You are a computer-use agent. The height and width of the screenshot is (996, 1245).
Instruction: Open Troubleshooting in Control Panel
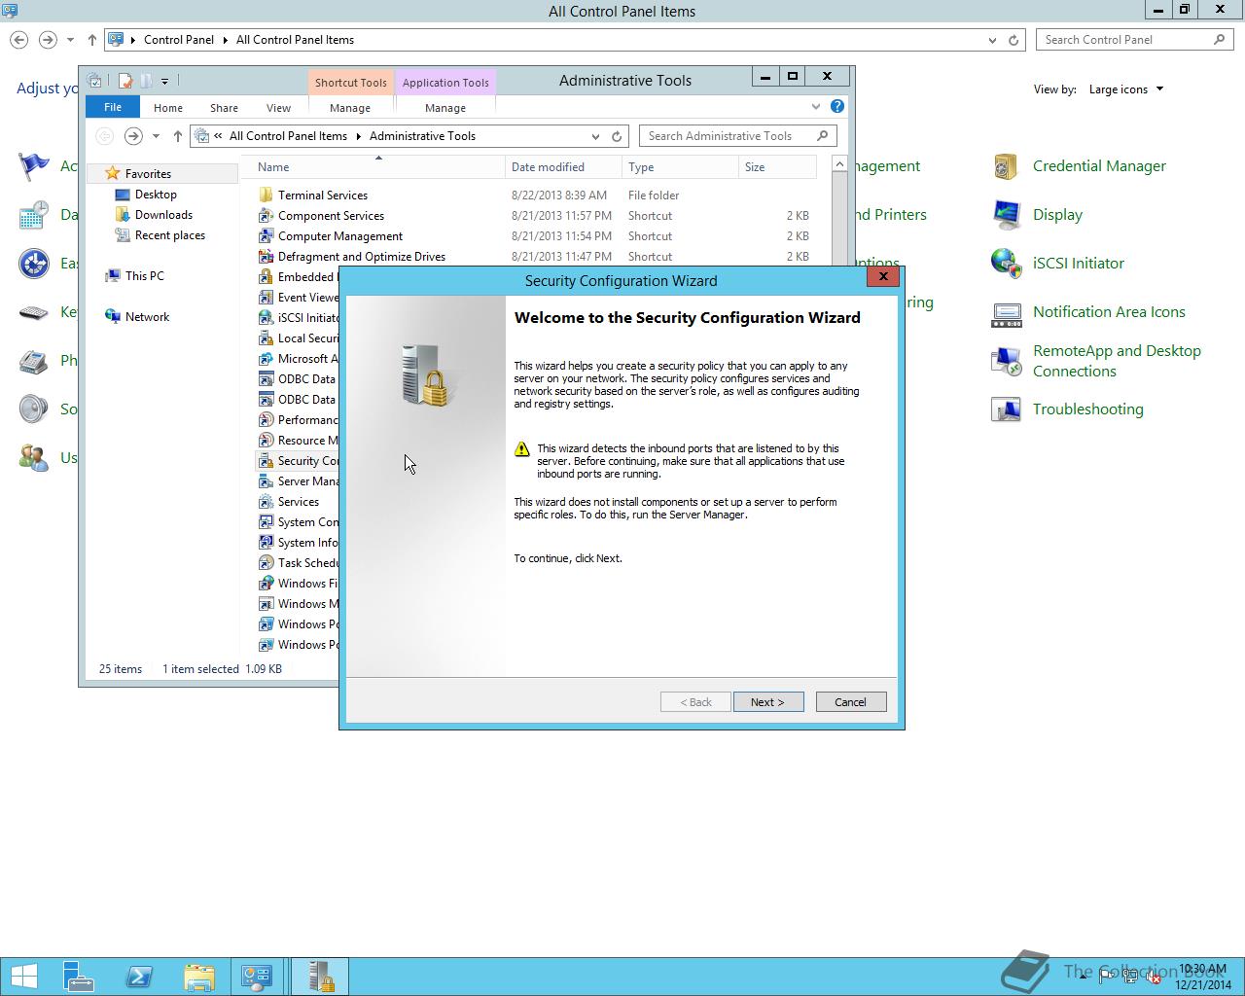tap(1087, 409)
